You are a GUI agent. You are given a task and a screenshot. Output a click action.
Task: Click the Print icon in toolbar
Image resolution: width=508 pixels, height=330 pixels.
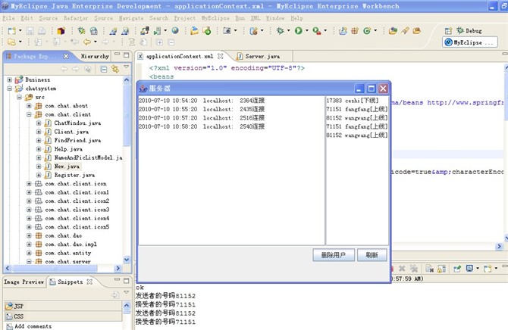pyautogui.click(x=42, y=31)
